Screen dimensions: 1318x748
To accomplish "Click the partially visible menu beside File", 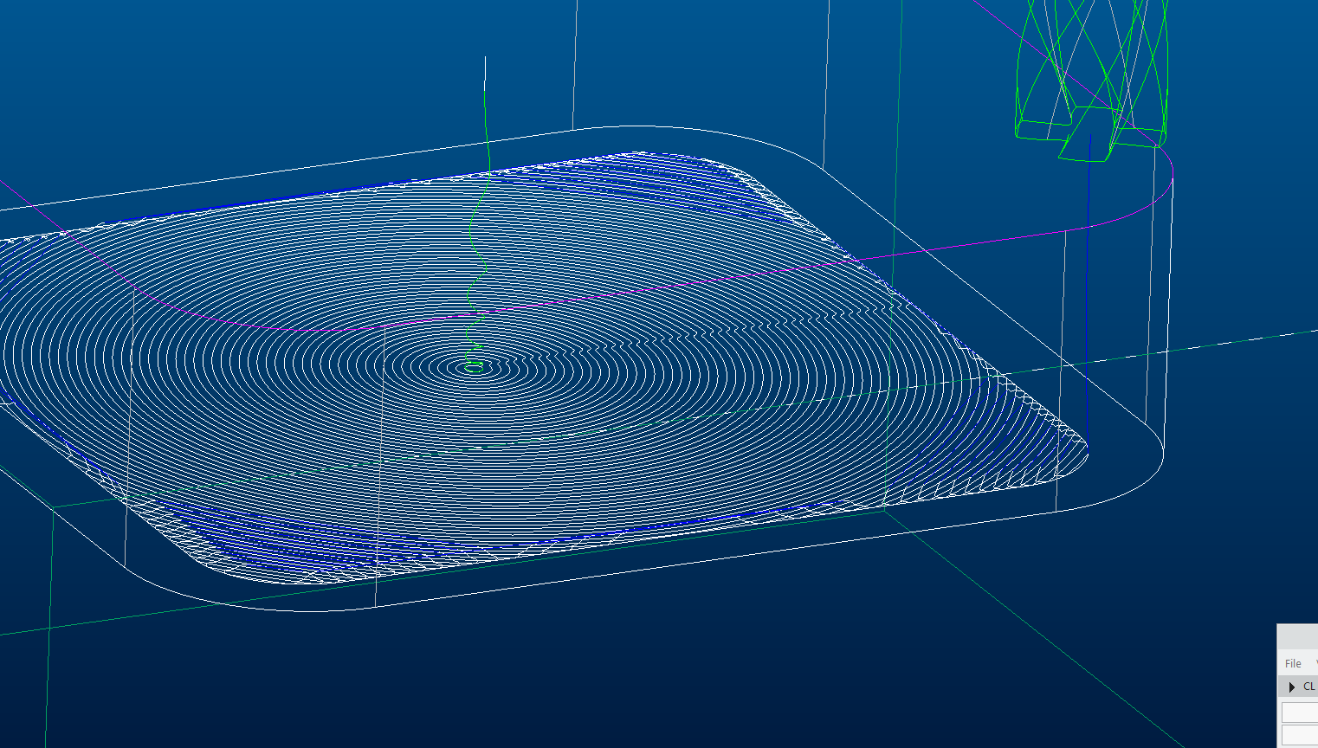I will (x=1315, y=662).
